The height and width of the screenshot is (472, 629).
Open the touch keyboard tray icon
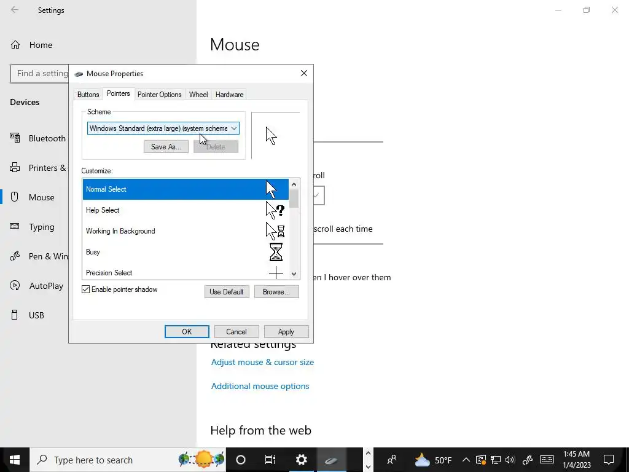point(547,460)
